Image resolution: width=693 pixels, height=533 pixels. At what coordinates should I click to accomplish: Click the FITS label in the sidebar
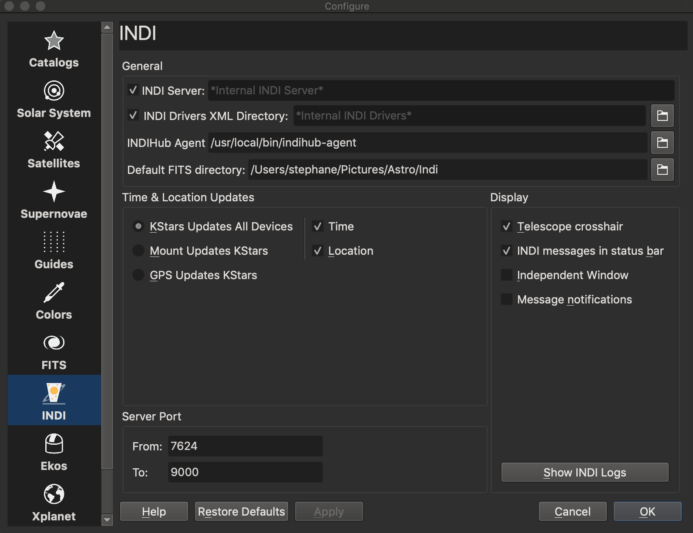pos(54,365)
